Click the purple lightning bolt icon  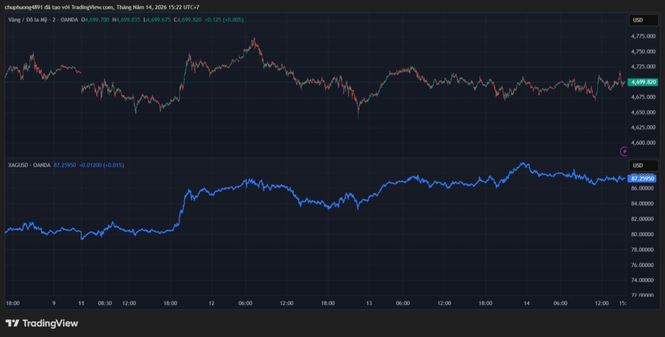624,151
